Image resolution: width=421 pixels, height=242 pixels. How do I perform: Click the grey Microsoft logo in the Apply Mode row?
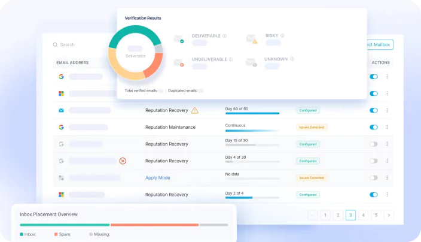61,178
